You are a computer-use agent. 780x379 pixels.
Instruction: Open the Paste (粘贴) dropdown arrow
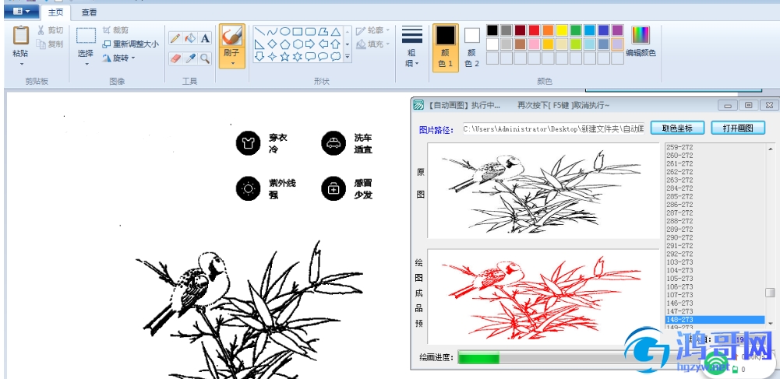[x=21, y=64]
